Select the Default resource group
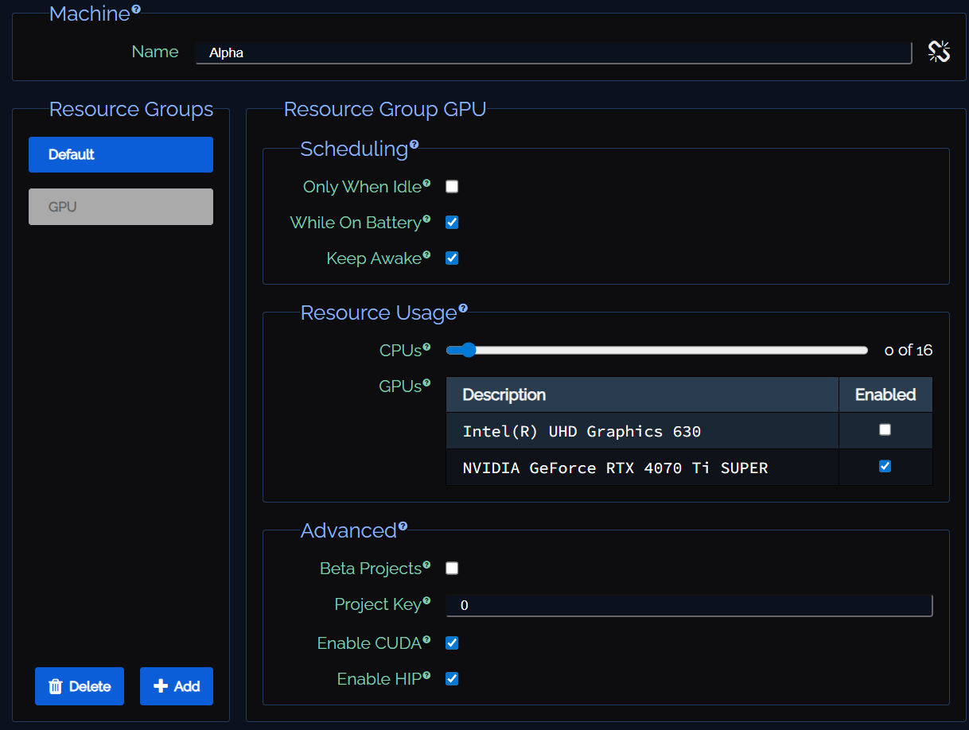The height and width of the screenshot is (730, 969). (121, 154)
